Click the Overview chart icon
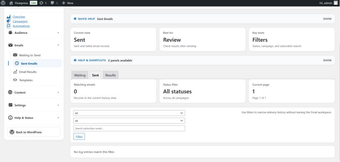Image resolution: width=340 pixels, height=162 pixels. tap(8, 17)
